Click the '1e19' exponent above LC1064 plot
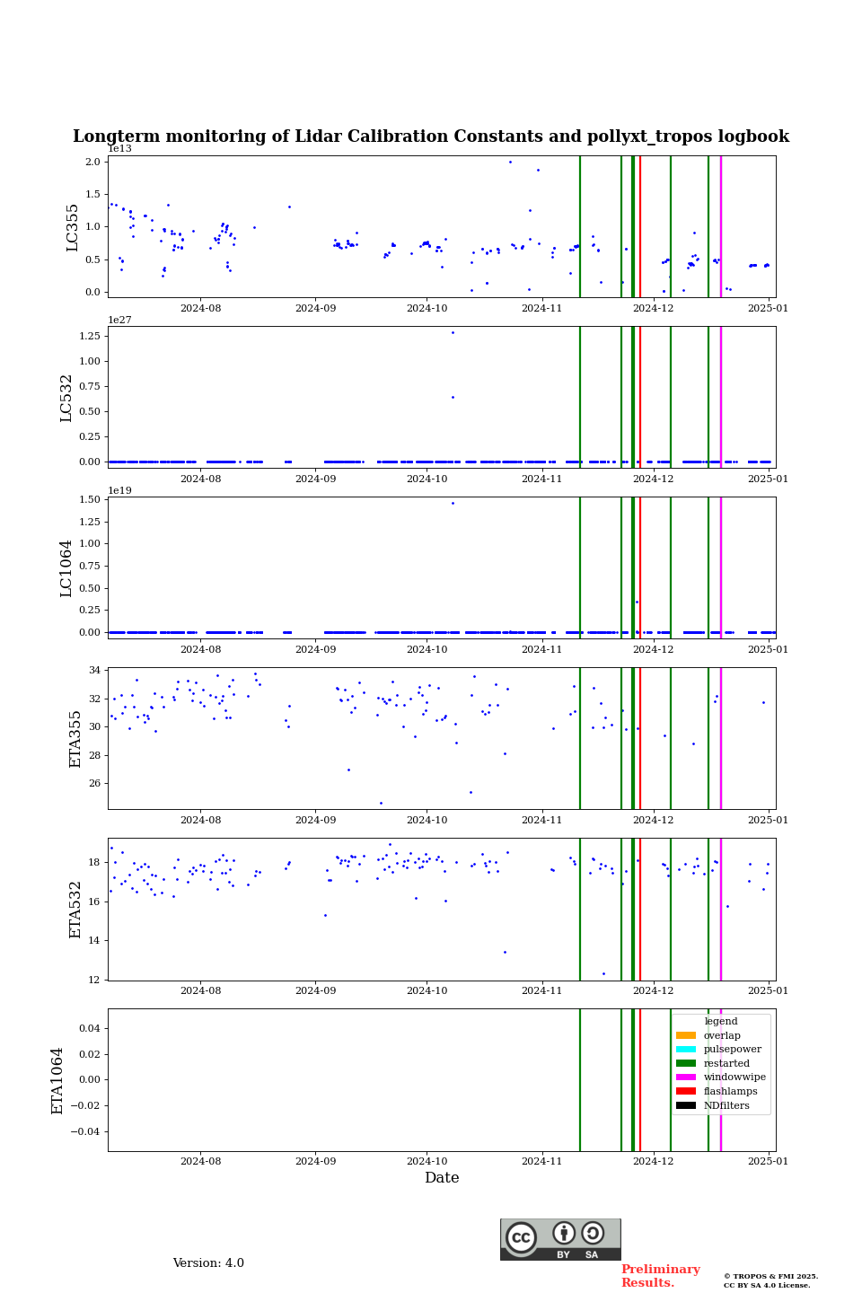The width and height of the screenshot is (862, 1293). coord(120,490)
